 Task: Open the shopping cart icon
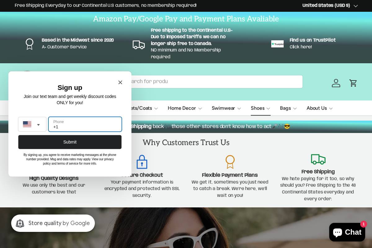(x=353, y=83)
